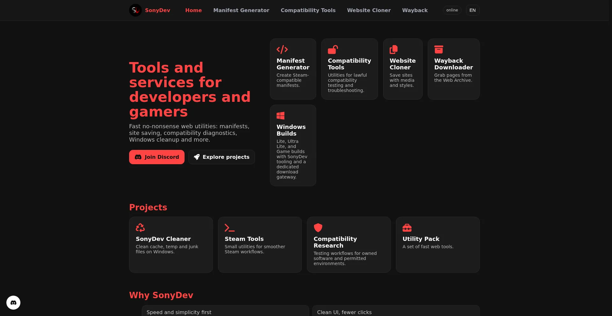Click the 'Projects' section heading
The height and width of the screenshot is (316, 612).
pos(148,207)
